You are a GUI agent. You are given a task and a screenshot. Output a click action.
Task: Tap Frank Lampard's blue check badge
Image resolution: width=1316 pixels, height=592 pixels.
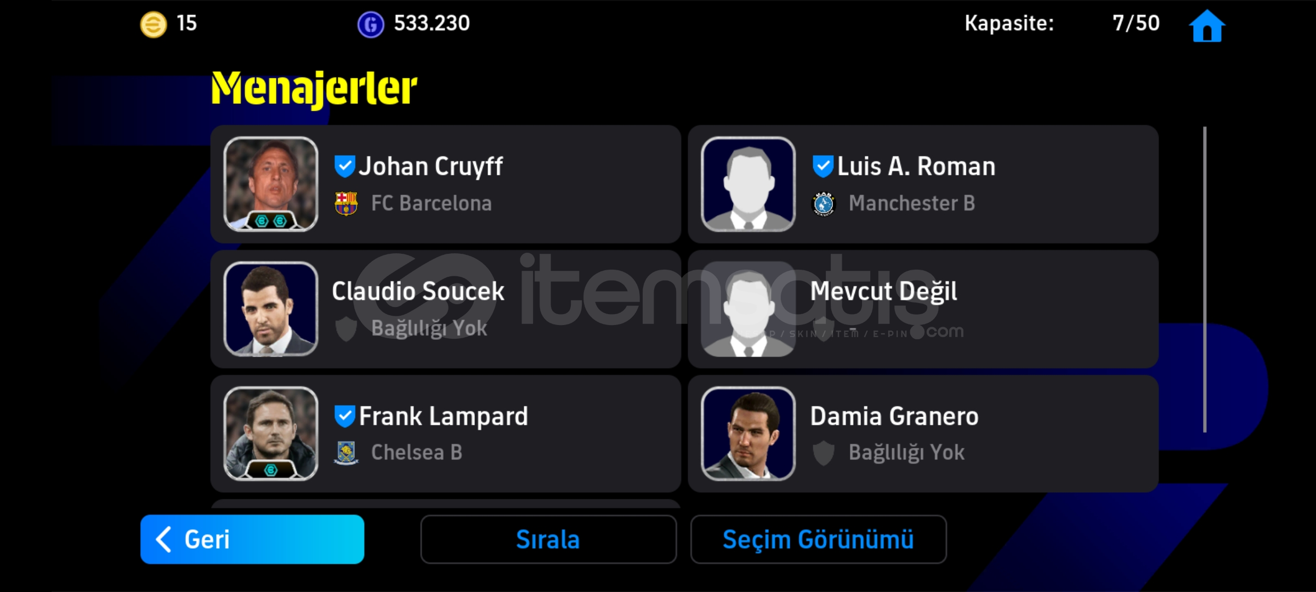tap(344, 416)
